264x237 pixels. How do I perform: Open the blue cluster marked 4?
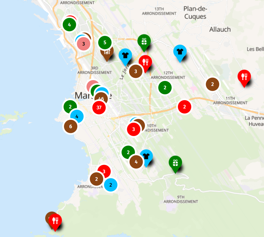[77, 116]
